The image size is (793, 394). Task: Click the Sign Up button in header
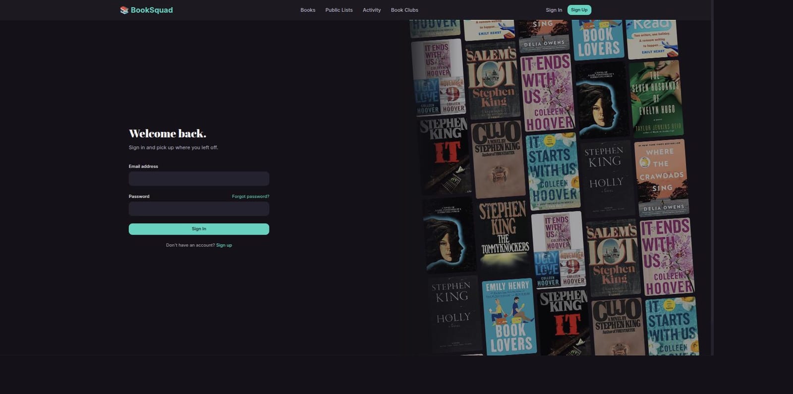pyautogui.click(x=579, y=10)
